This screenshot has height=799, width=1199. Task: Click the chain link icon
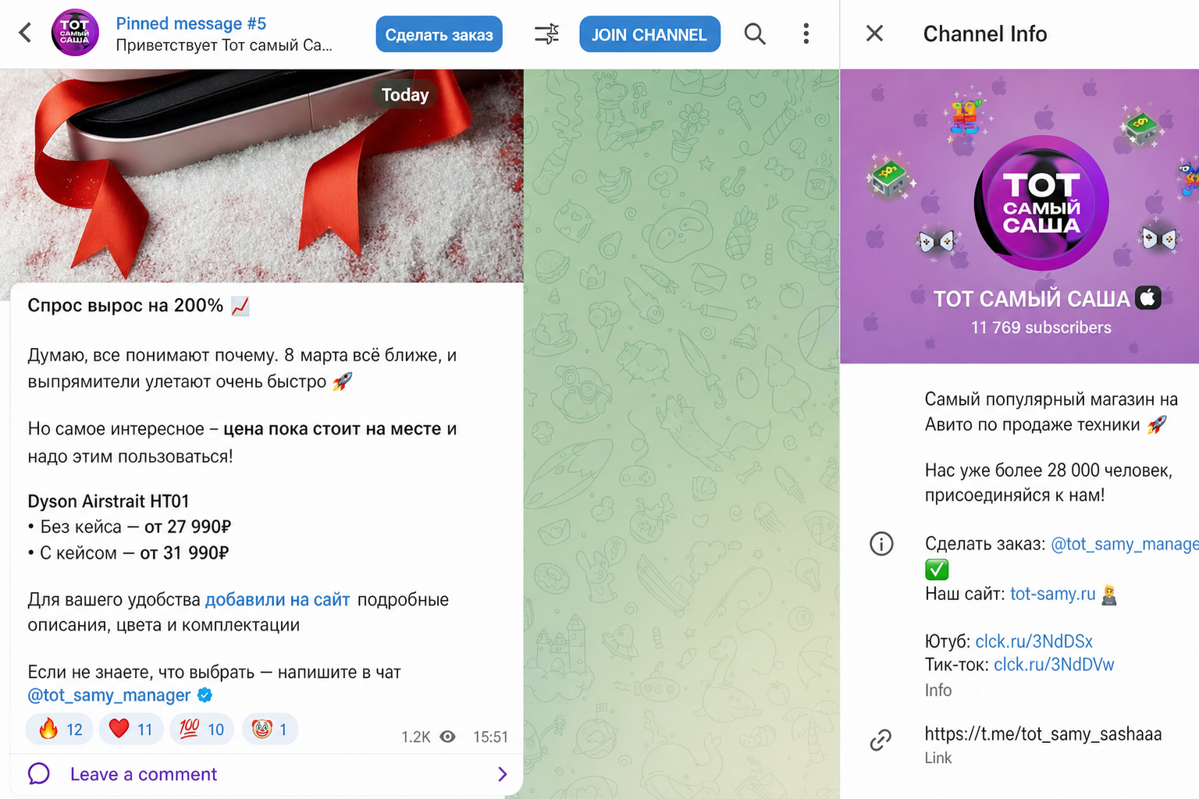pyautogui.click(x=881, y=740)
